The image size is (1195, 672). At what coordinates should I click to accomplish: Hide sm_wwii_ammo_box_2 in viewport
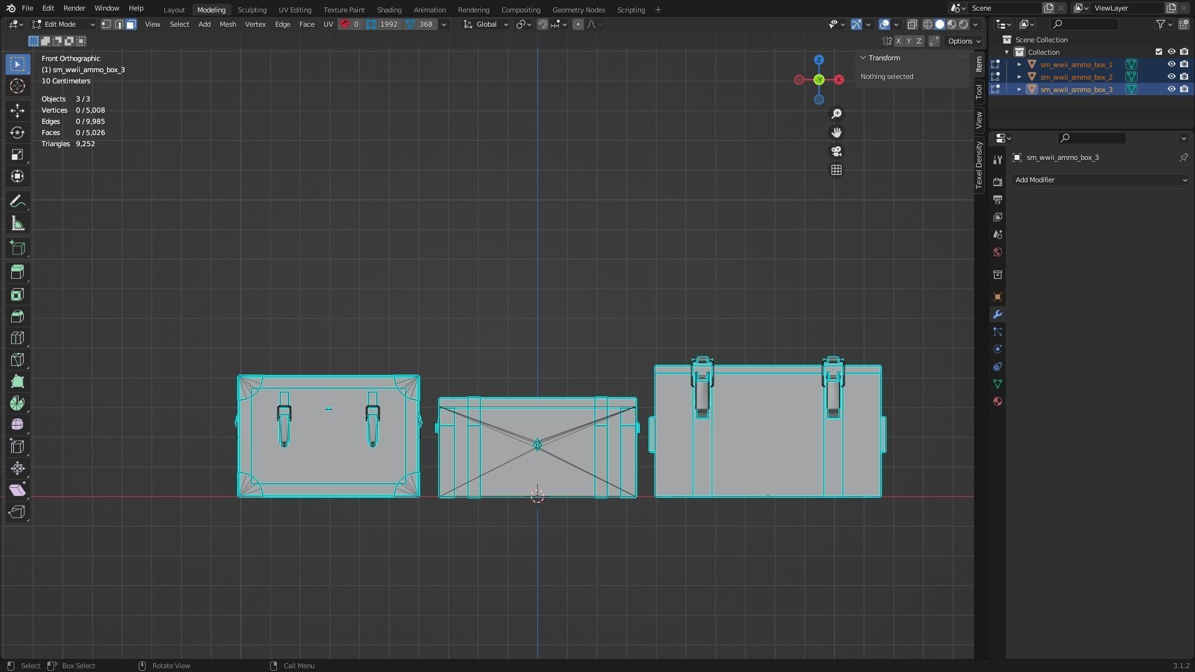point(1171,77)
